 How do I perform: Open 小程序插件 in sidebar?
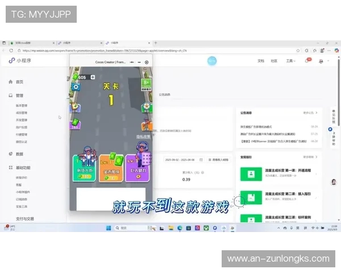[x=23, y=192]
